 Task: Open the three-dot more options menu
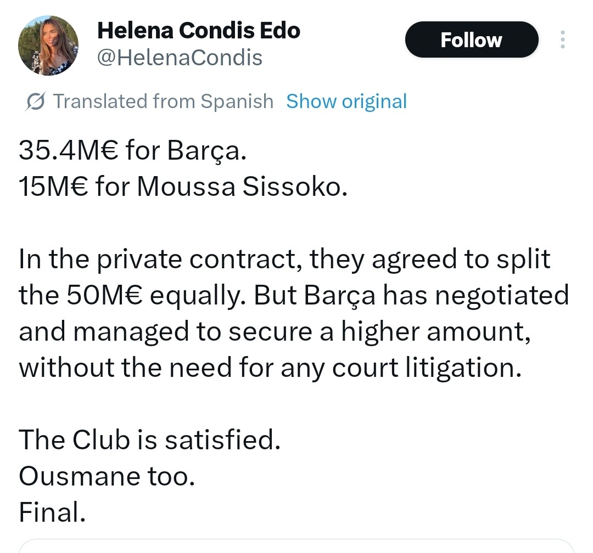562,40
